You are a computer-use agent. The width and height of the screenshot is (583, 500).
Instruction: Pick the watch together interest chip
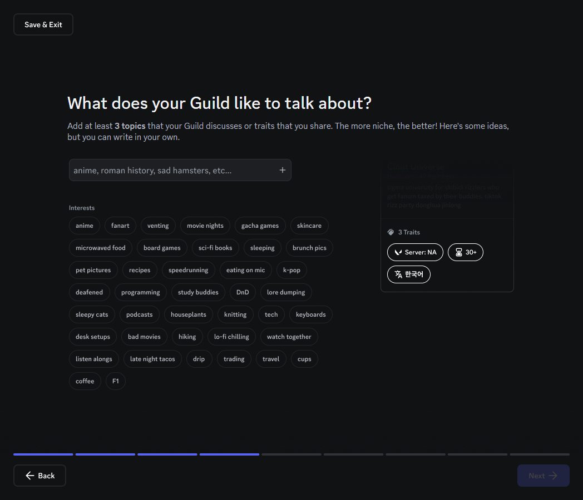coord(289,337)
